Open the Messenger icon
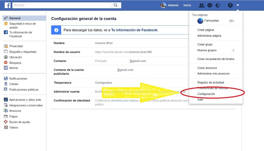This screenshot has width=264, height=151. pos(210,5)
